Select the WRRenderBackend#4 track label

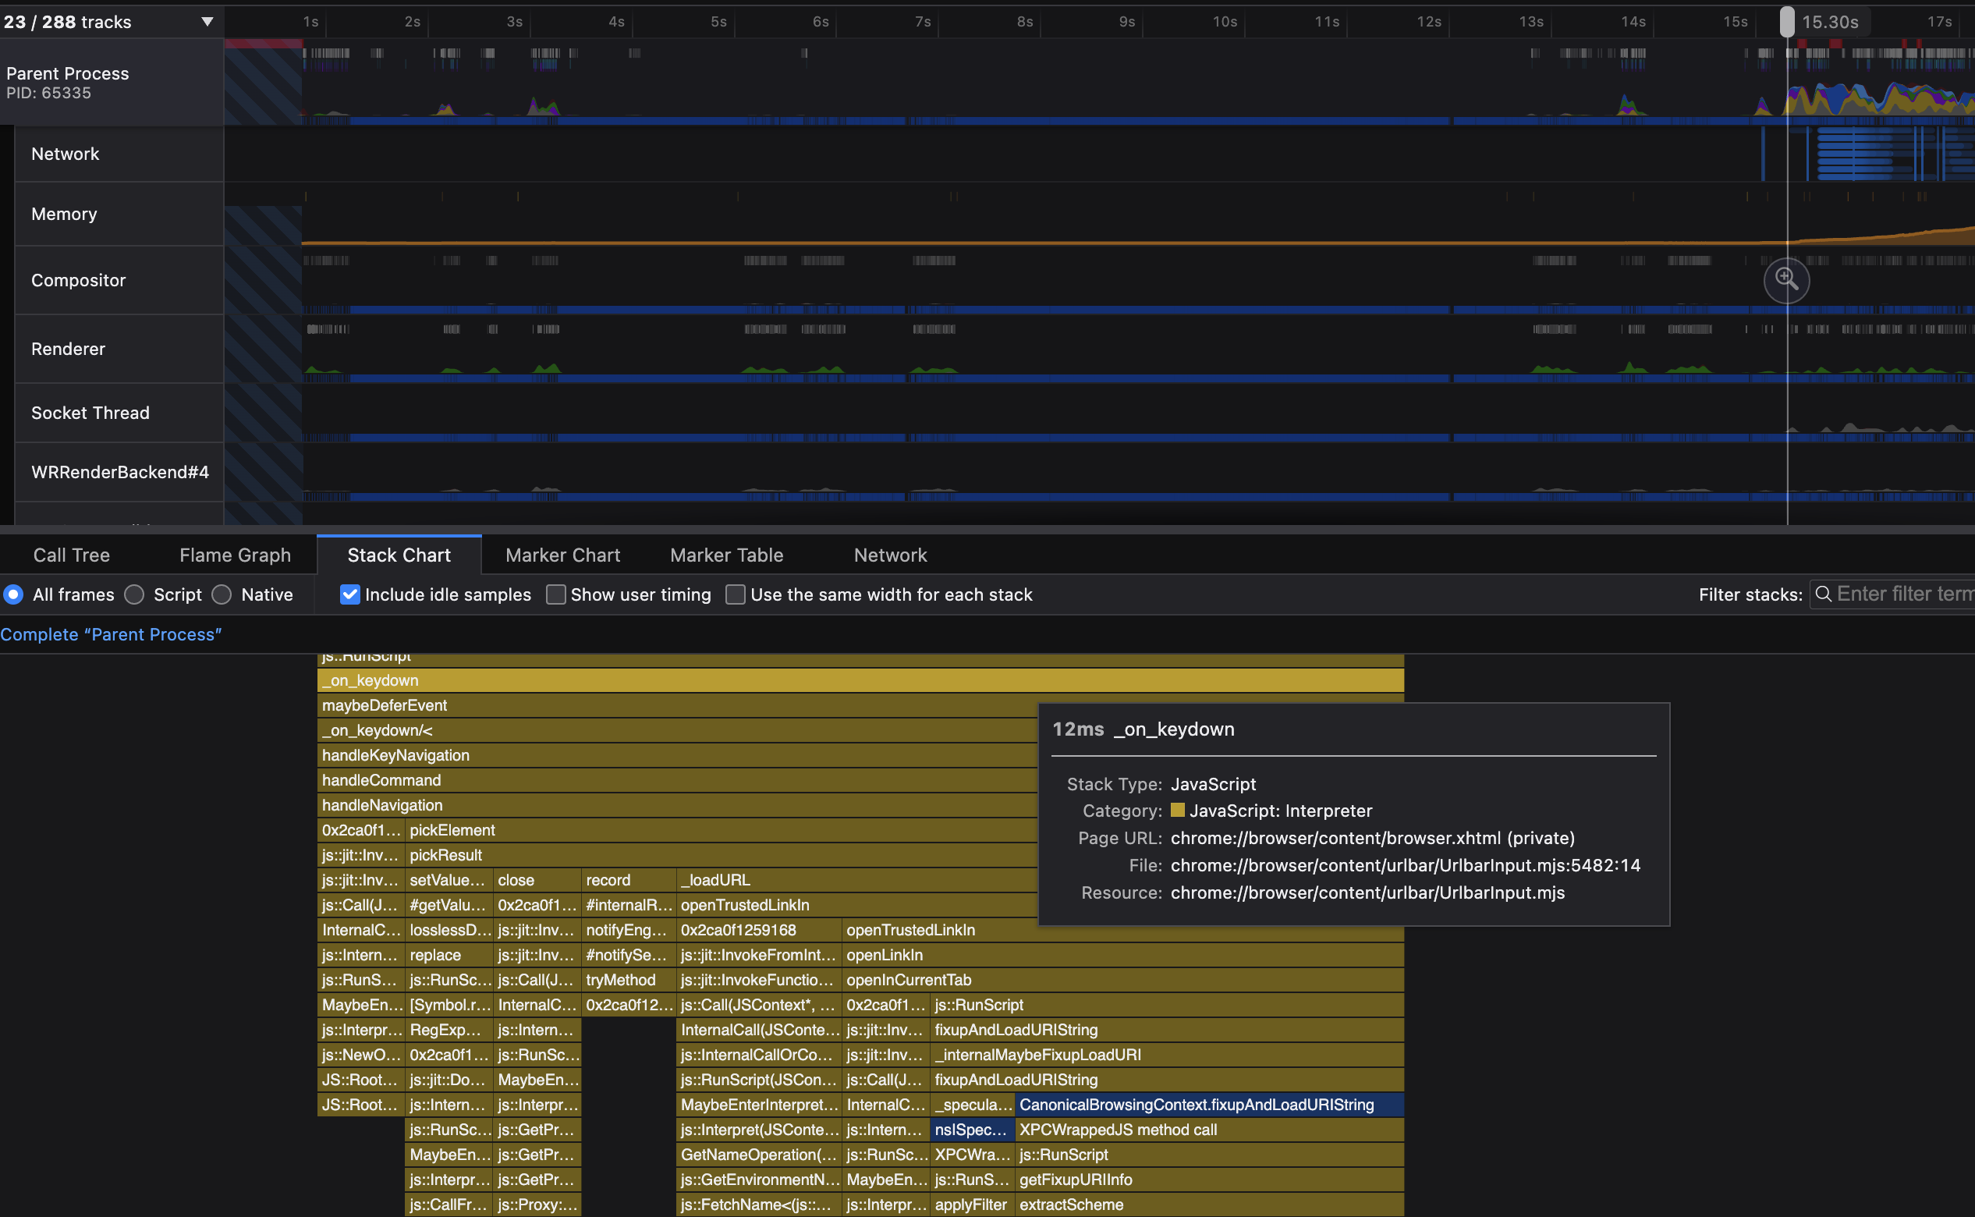119,473
